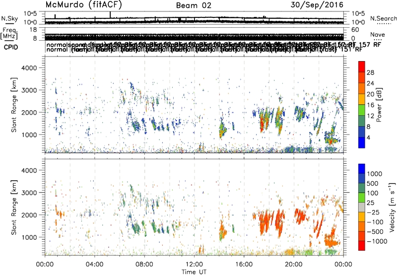Click the gray -25 to 25 velocity swatch
Image resolution: width=397 pixels, height=275 pixels.
pyautogui.click(x=362, y=207)
